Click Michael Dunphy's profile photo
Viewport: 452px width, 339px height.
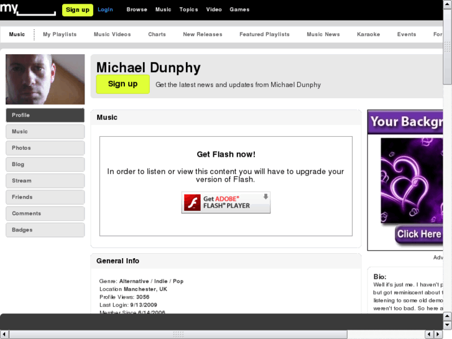(x=45, y=80)
